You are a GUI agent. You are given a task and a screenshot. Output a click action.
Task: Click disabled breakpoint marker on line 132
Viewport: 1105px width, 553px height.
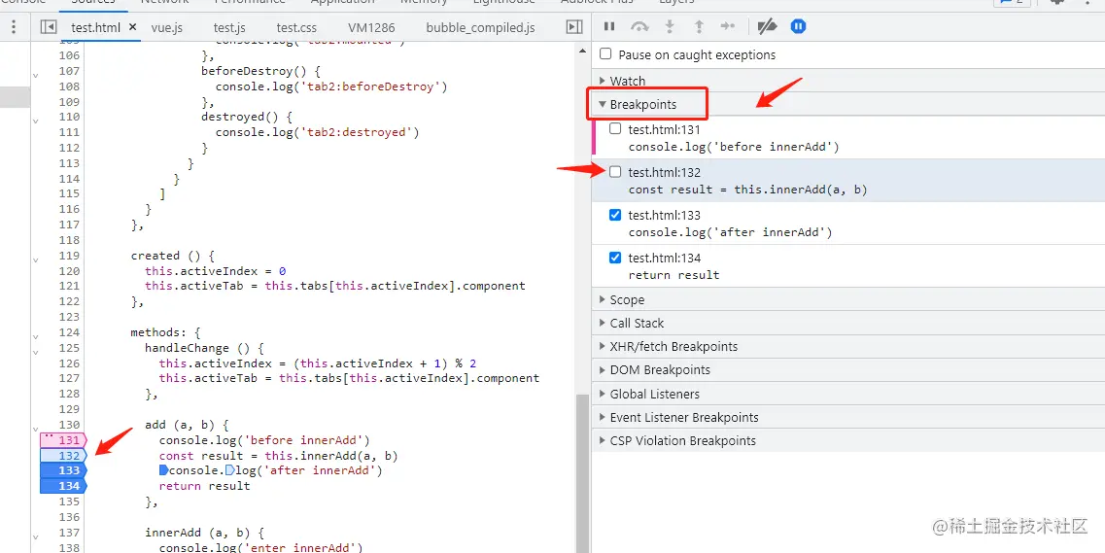tap(63, 456)
